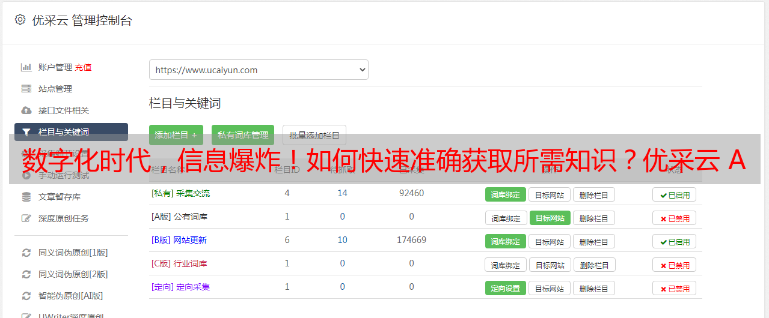Viewport: 769px width, 318px height.
Task: Open 智能伪原创[AI版] sidebar item
Action: (x=71, y=296)
